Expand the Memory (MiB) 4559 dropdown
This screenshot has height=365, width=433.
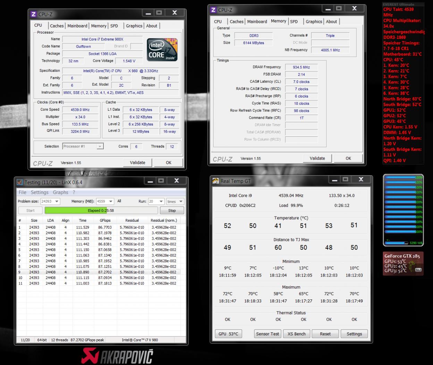pyautogui.click(x=111, y=201)
